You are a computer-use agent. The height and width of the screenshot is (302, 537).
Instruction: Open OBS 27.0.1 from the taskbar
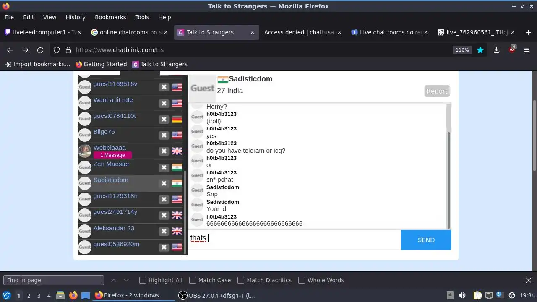point(217,296)
